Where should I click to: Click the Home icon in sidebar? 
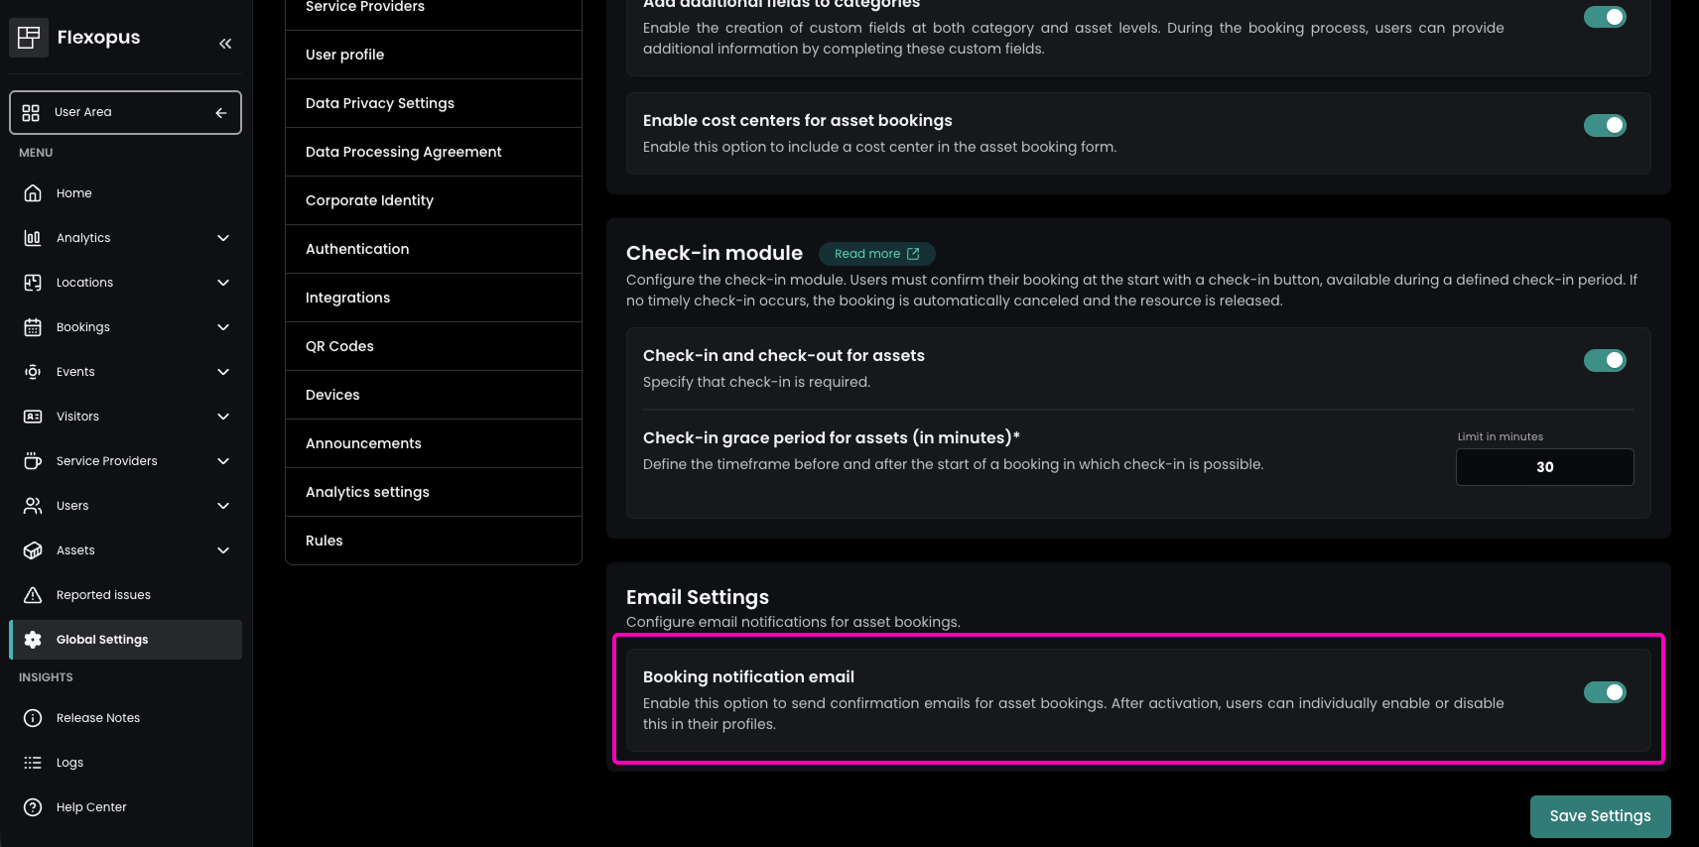click(x=33, y=193)
